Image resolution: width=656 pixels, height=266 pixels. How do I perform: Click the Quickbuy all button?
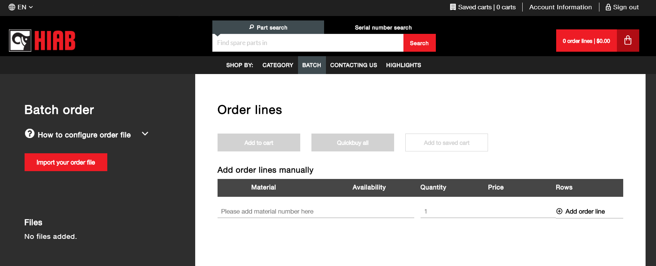click(x=353, y=142)
